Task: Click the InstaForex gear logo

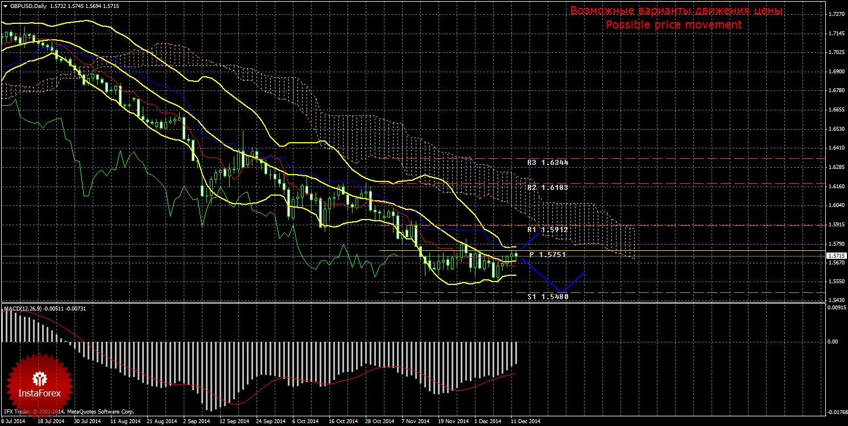Action: click(39, 379)
